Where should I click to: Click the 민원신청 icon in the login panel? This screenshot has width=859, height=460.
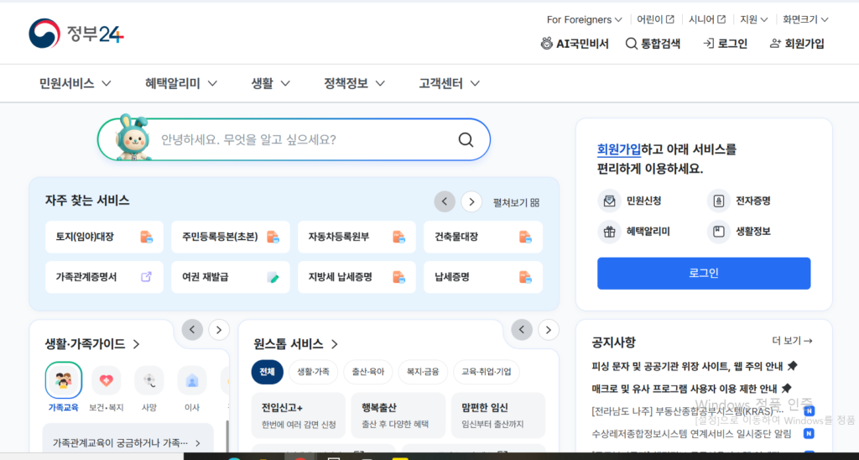(609, 201)
